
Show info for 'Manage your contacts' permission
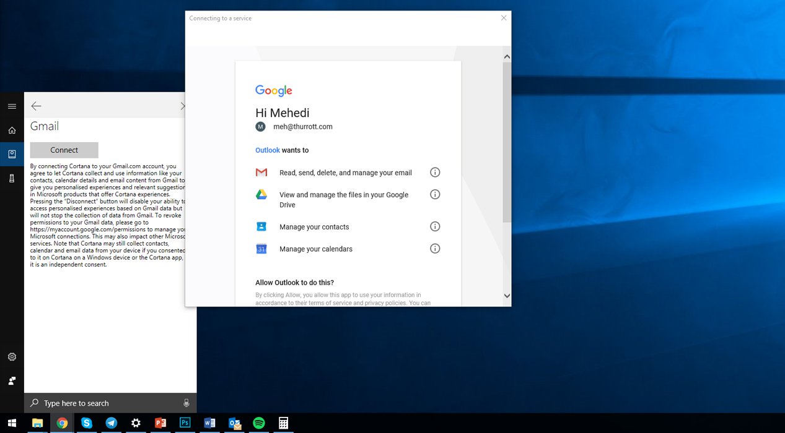click(435, 226)
